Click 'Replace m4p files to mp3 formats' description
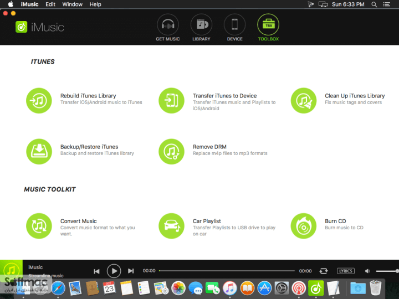The image size is (399, 299). [x=230, y=153]
